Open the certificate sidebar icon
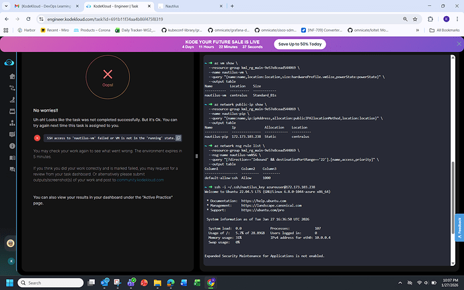Image resolution: width=464 pixels, height=290 pixels. (x=12, y=134)
